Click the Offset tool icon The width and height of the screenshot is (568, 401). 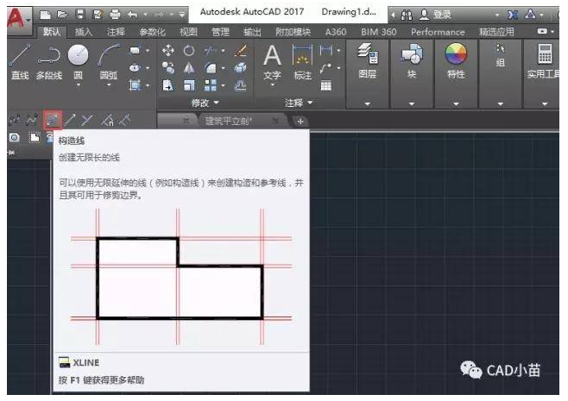click(x=241, y=85)
